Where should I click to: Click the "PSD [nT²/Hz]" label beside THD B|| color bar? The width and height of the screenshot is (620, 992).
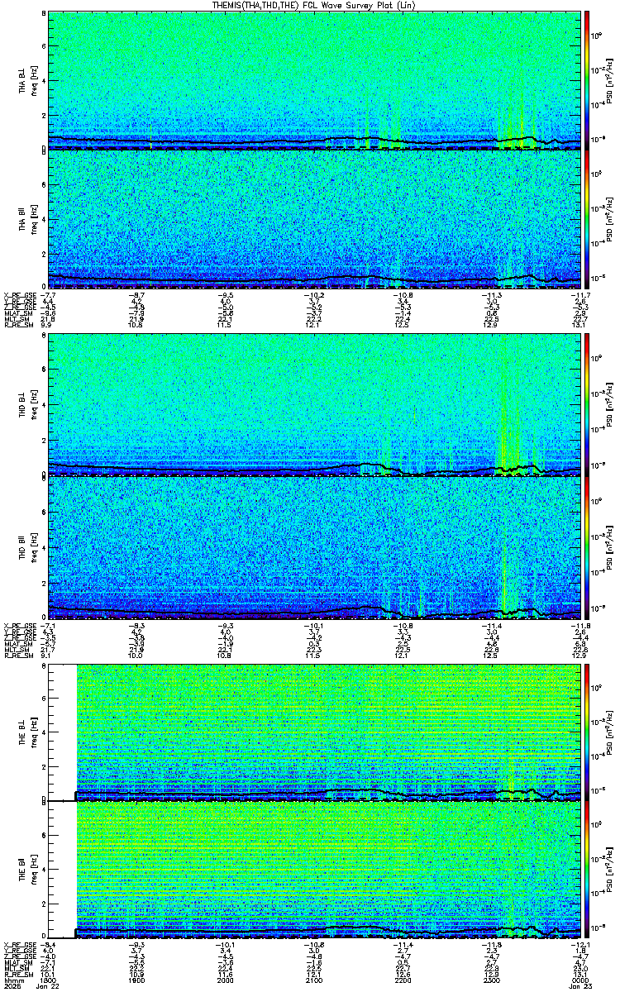coord(610,546)
